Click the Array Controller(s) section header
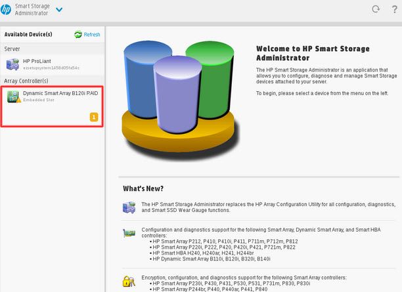Image resolution: width=402 pixels, height=292 pixels. (26, 81)
